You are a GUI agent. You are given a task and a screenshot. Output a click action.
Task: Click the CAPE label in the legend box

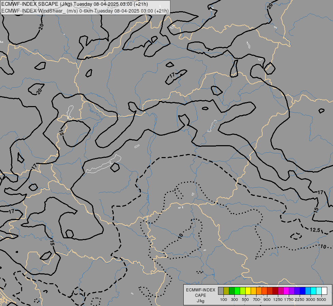click(x=200, y=295)
